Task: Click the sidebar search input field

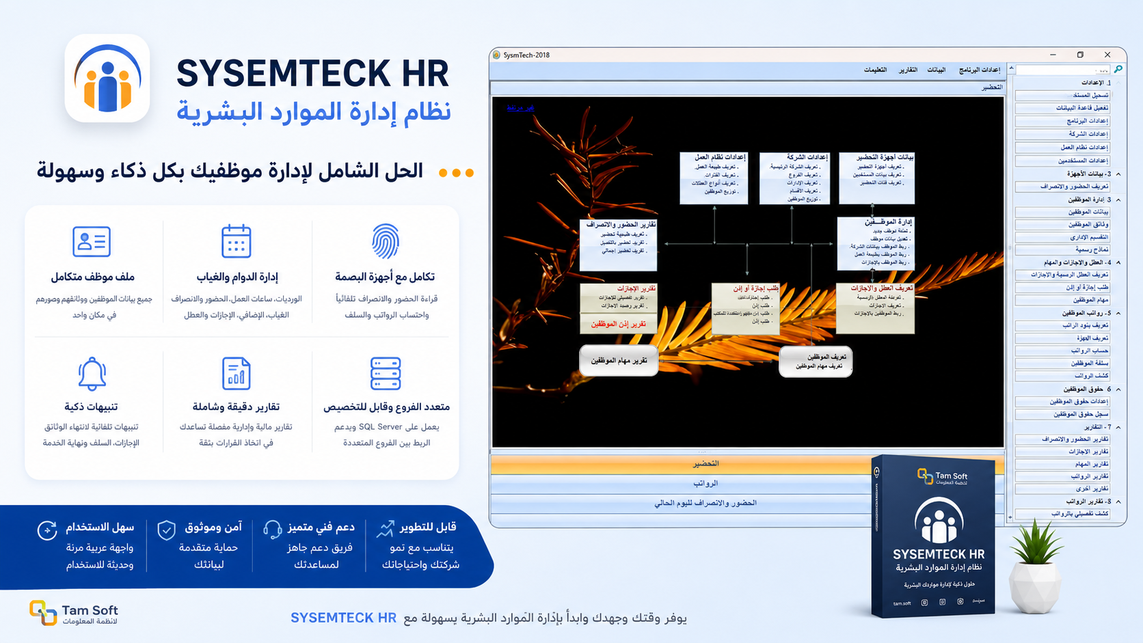Action: pyautogui.click(x=1064, y=70)
